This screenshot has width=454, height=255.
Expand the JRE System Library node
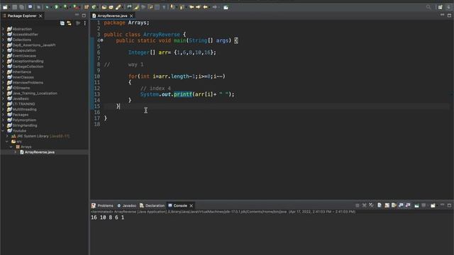pyautogui.click(x=8, y=136)
